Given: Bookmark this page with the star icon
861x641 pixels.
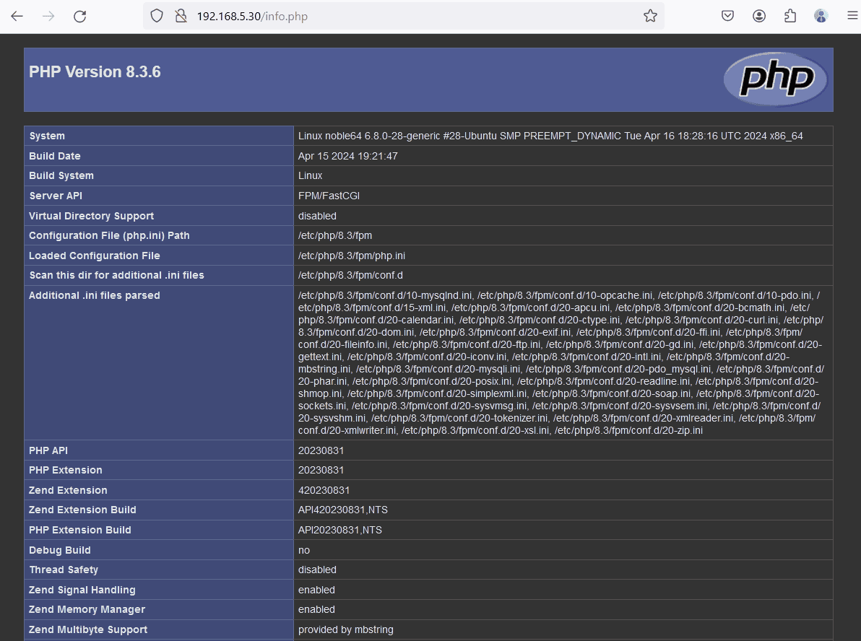Looking at the screenshot, I should (x=650, y=16).
